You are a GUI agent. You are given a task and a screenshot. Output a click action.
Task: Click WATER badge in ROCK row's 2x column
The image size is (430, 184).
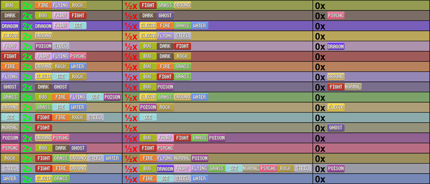112,158
